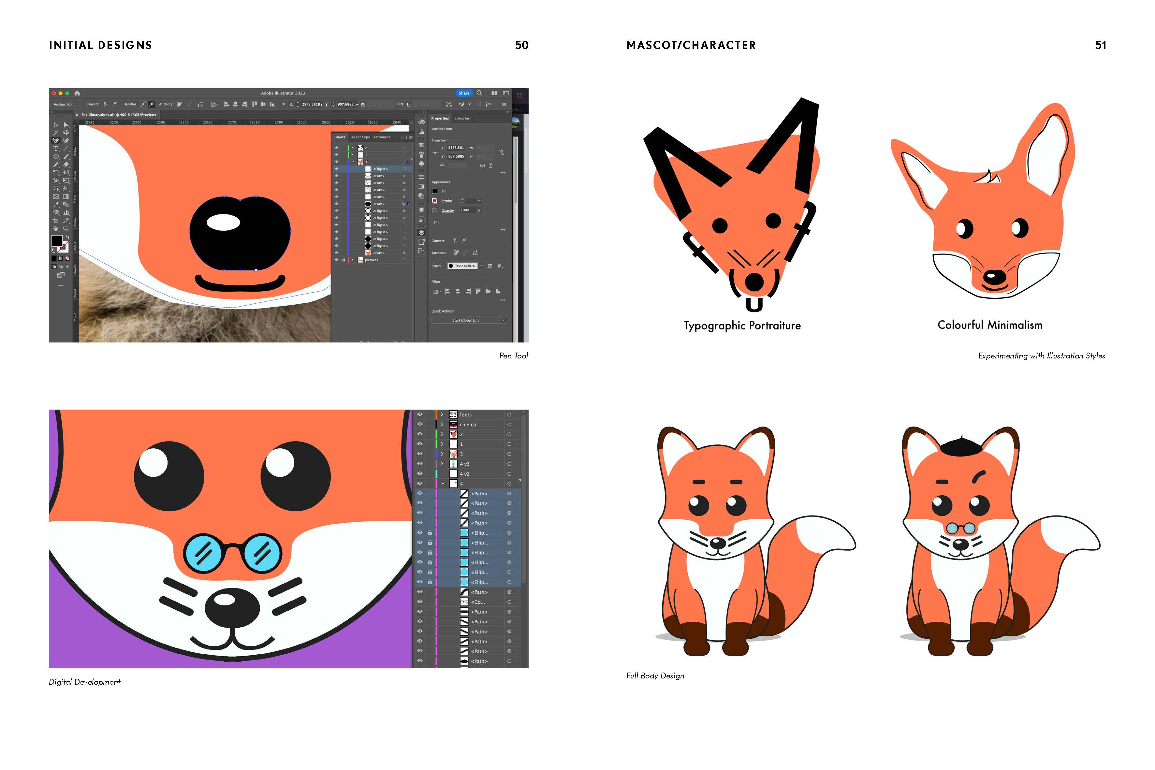Viewport: 1155px width, 770px height.
Task: Pick the Eyedropper tool
Action: 56,205
